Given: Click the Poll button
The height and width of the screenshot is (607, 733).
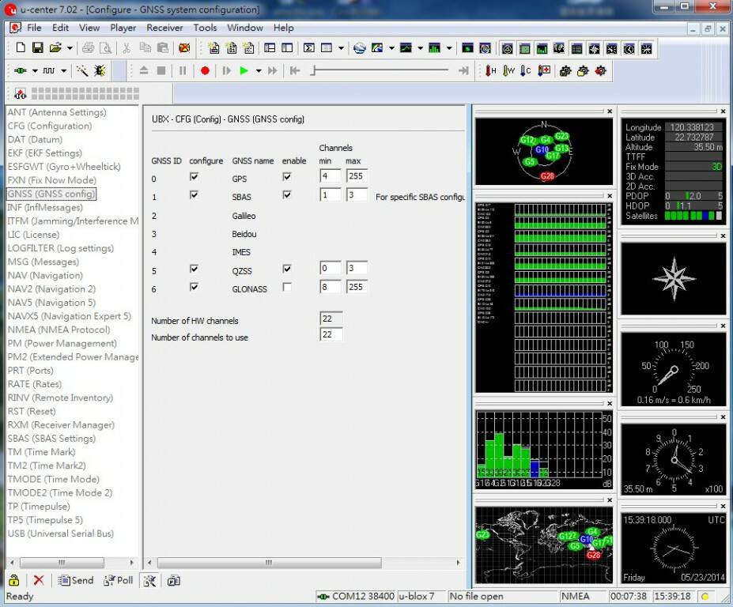Looking at the screenshot, I should pyautogui.click(x=119, y=581).
